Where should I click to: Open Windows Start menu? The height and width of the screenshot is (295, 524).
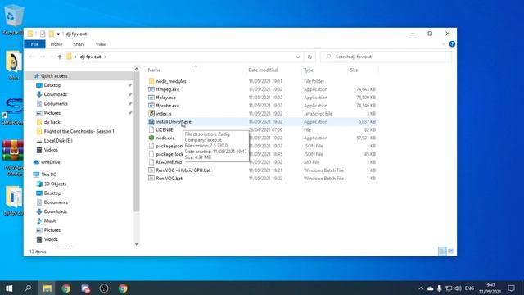tap(9, 288)
